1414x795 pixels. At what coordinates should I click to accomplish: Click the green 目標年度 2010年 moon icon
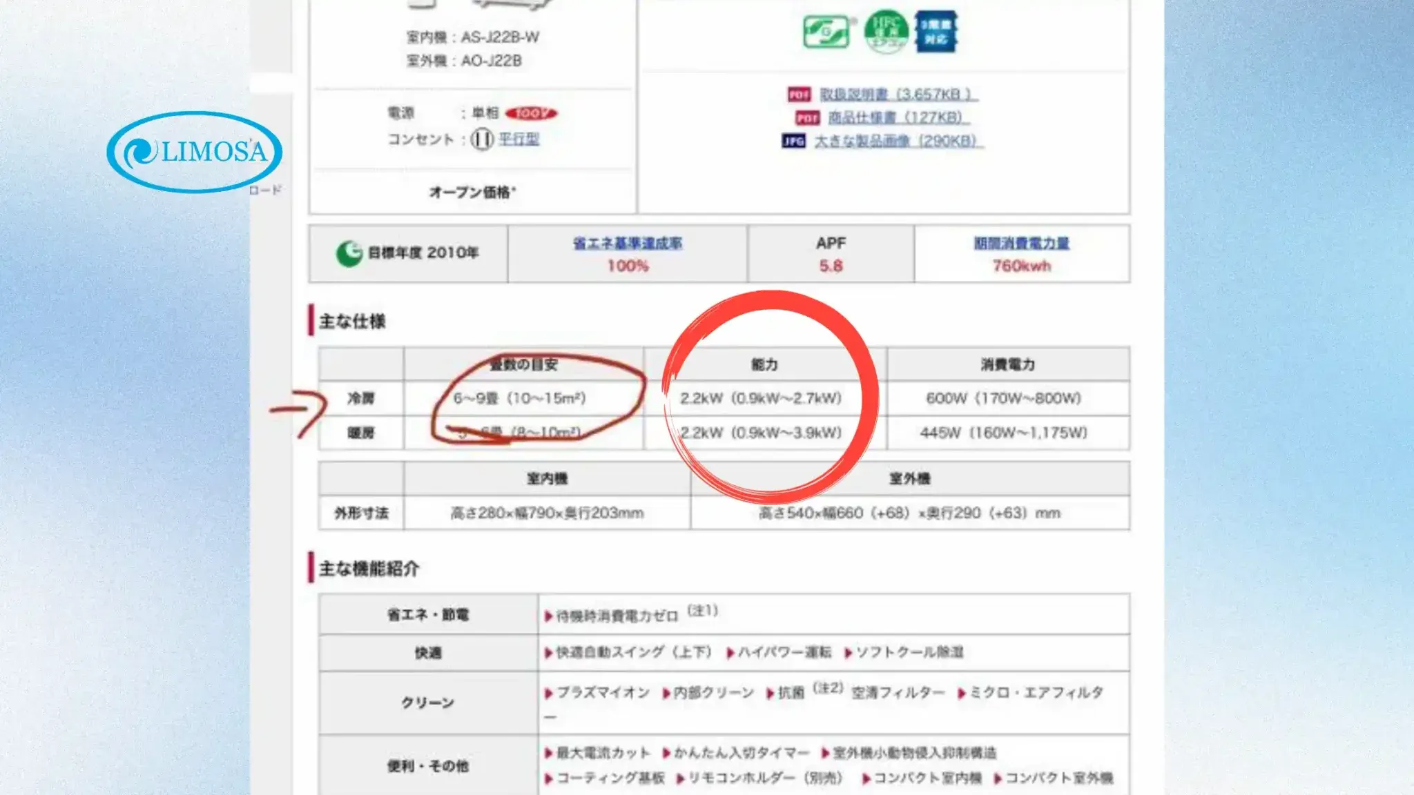coord(349,253)
